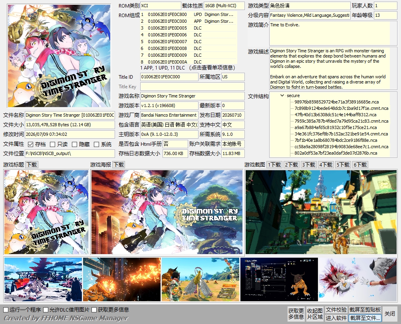The width and height of the screenshot is (401, 324).
Task: Select file 47fb40d13b6308dc51c4e144baff8312.nca
Action: point(335,115)
